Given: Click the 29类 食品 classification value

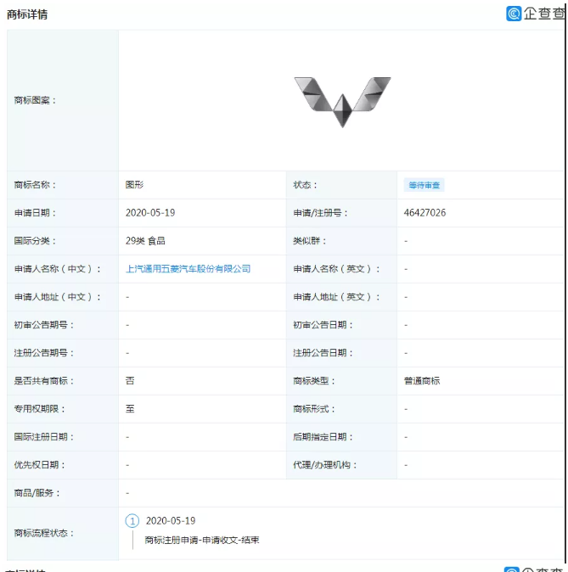Looking at the screenshot, I should pyautogui.click(x=145, y=241).
